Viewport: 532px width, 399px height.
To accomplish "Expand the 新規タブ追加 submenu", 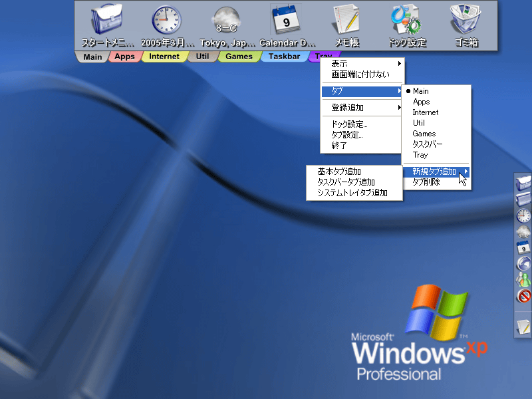I will click(x=436, y=172).
